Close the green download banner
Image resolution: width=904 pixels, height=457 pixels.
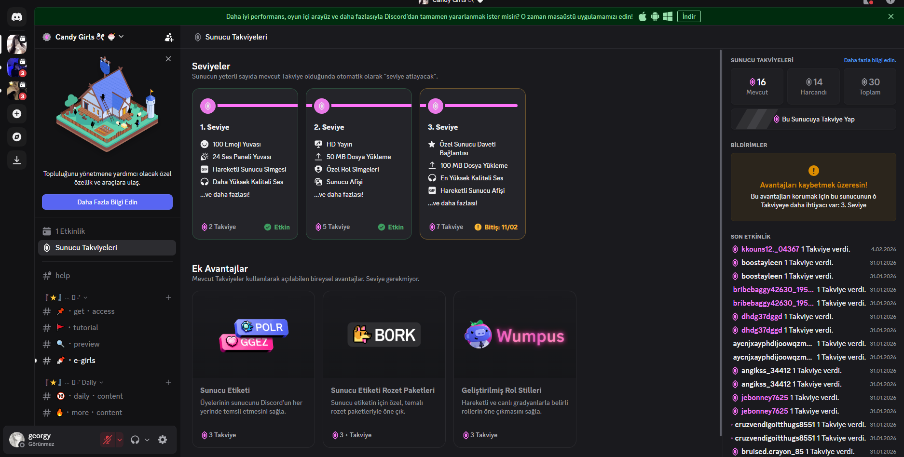pyautogui.click(x=891, y=16)
